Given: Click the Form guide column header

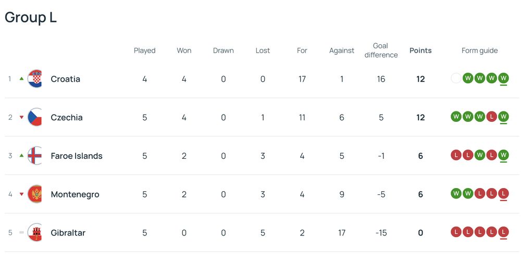Looking at the screenshot, I should click(479, 51).
